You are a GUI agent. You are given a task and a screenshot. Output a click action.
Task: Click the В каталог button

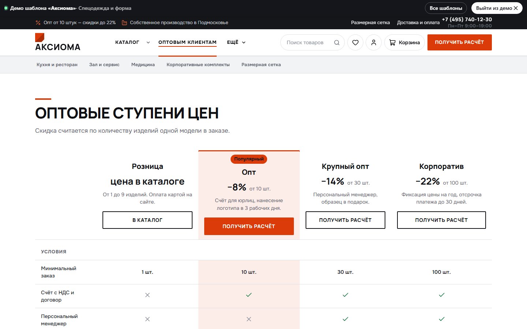(x=147, y=220)
